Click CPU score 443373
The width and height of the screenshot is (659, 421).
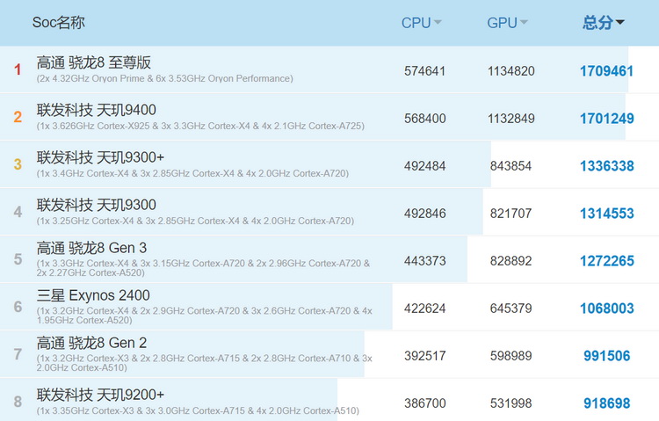point(425,261)
